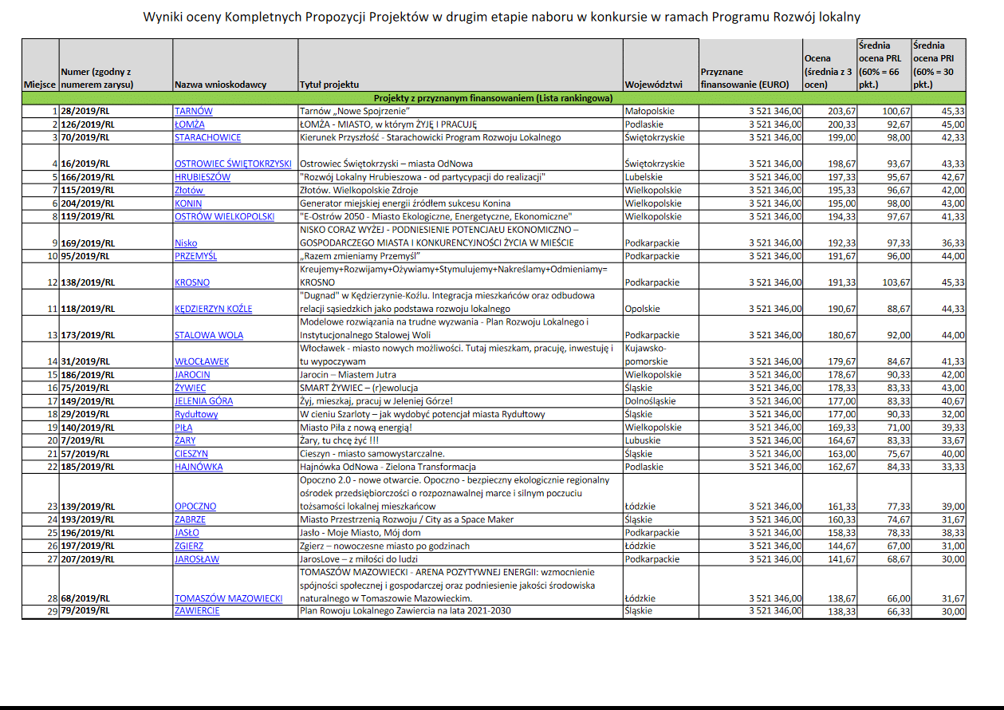Open the STARACHOWICE applicant link
1004x710 pixels.
[x=207, y=137]
